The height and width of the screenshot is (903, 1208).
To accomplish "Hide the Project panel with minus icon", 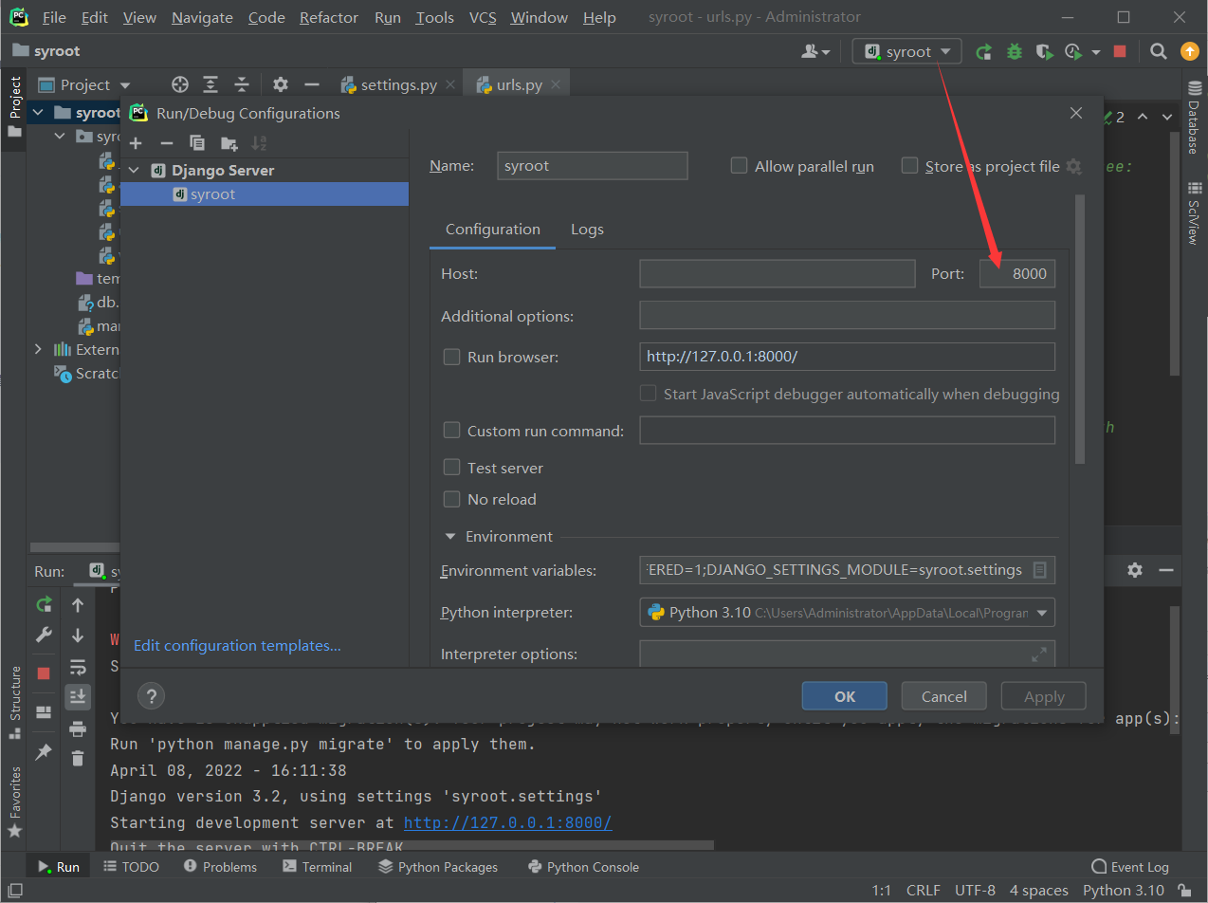I will pos(311,84).
